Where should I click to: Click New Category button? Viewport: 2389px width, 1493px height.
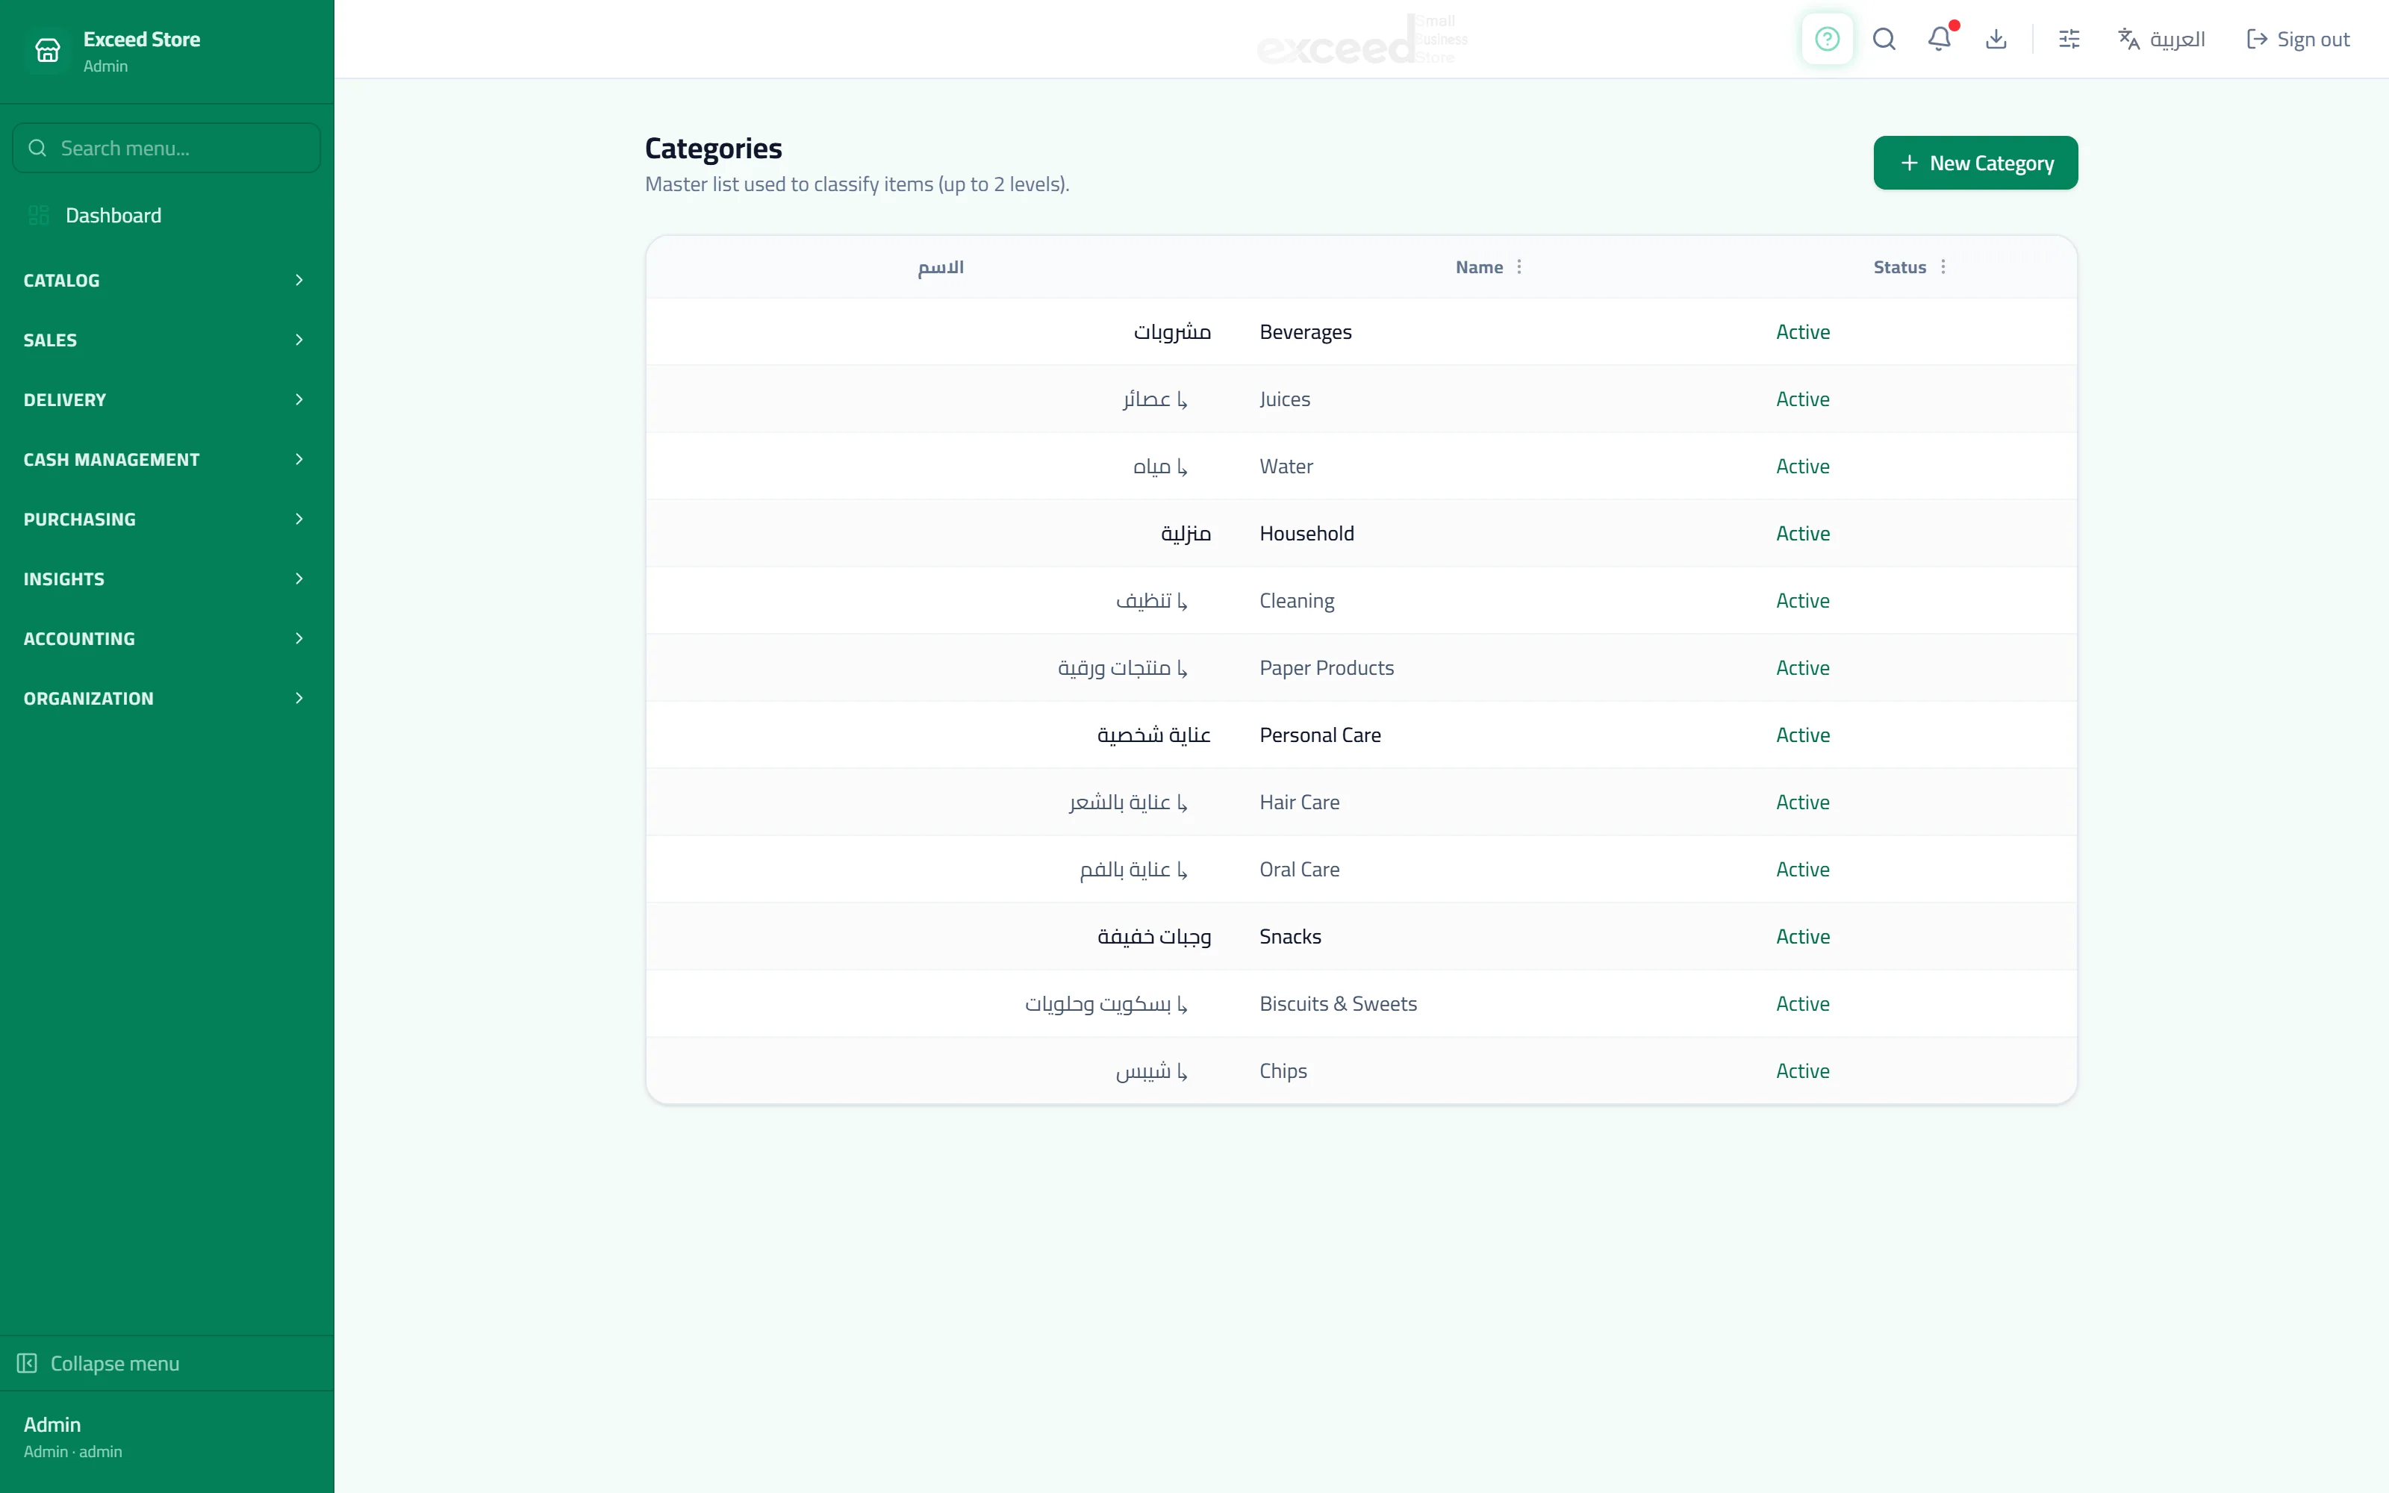coord(1975,163)
